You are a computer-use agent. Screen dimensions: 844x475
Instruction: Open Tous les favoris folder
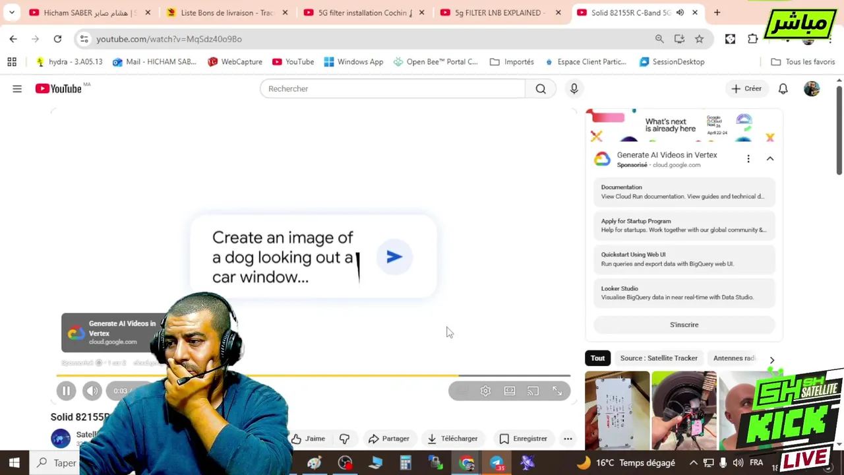[x=803, y=61]
